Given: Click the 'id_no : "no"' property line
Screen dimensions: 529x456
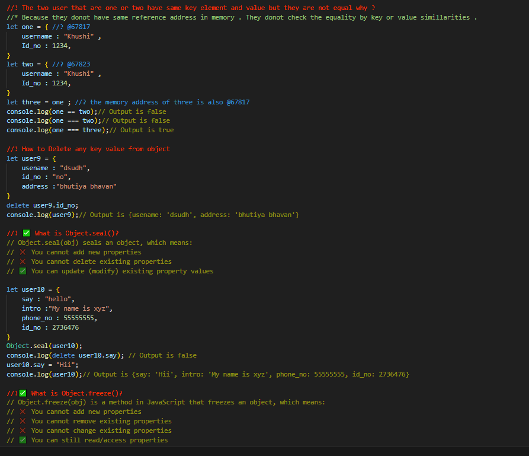Looking at the screenshot, I should (x=46, y=177).
